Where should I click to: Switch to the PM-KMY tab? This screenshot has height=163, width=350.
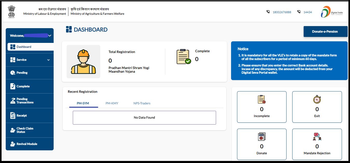112,103
